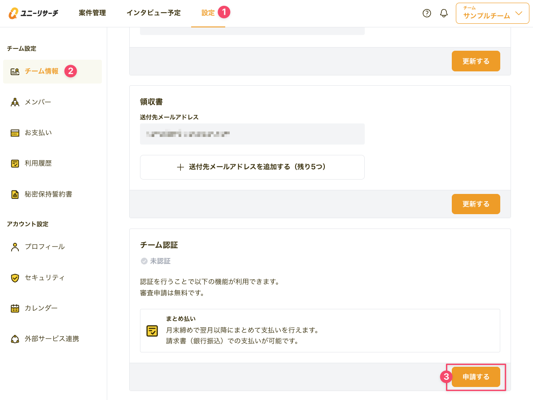
Task: Switch to the 案件管理 tab
Action: pyautogui.click(x=92, y=13)
